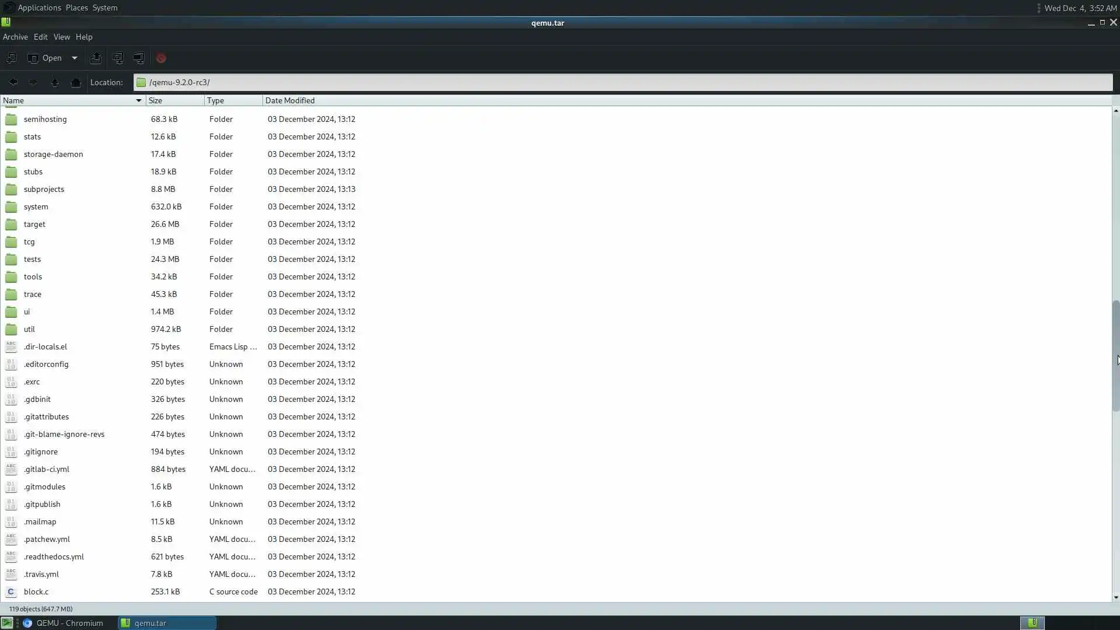The image size is (1120, 630).
Task: Open the Archive menu
Action: (15, 37)
